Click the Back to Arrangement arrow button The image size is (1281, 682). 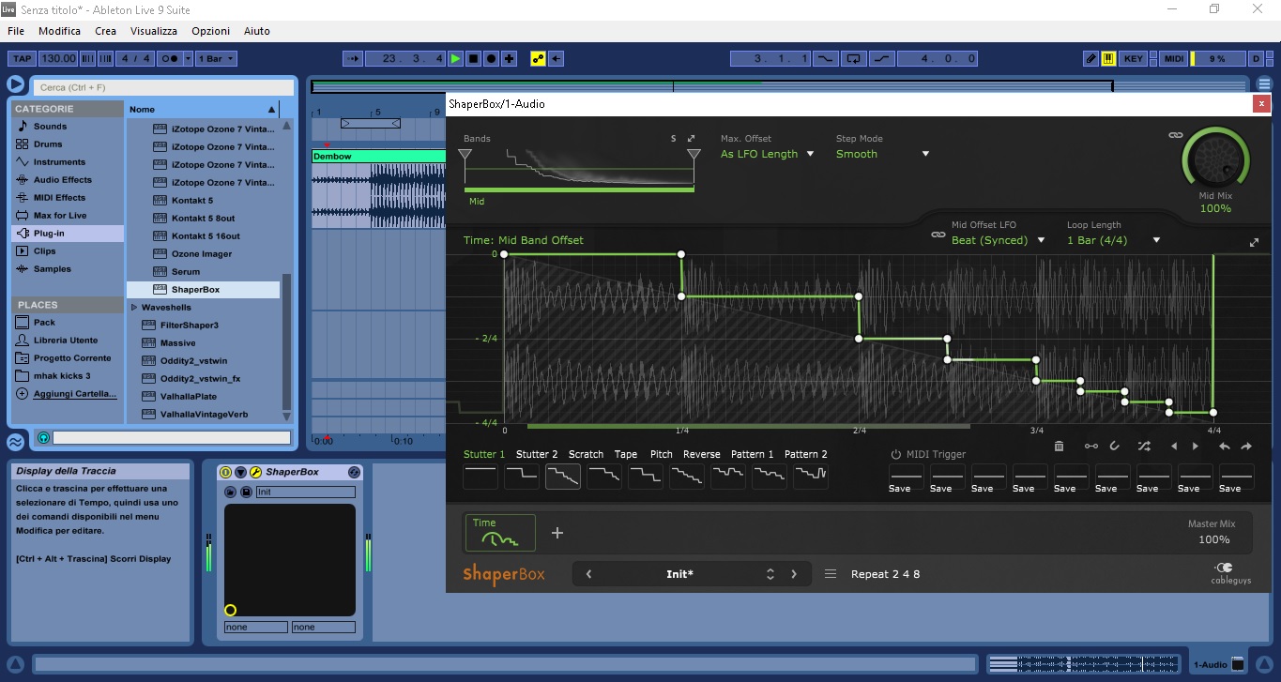click(556, 58)
